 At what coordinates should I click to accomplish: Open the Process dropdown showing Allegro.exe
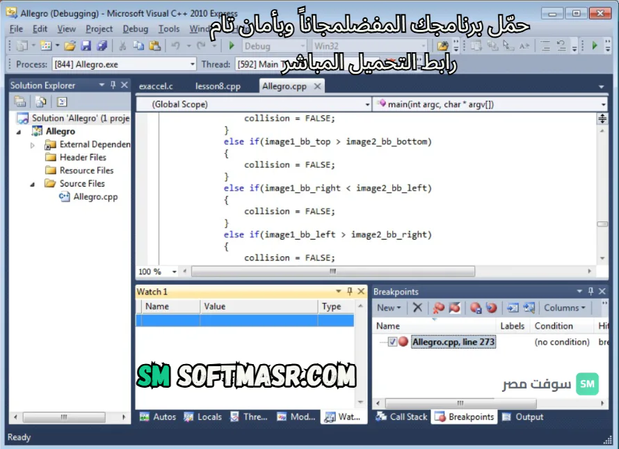[192, 64]
